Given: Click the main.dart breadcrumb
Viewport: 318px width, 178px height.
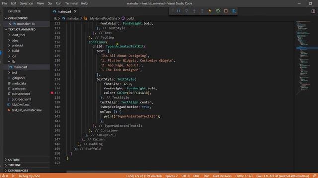Looking at the screenshot, I should click(x=73, y=18).
